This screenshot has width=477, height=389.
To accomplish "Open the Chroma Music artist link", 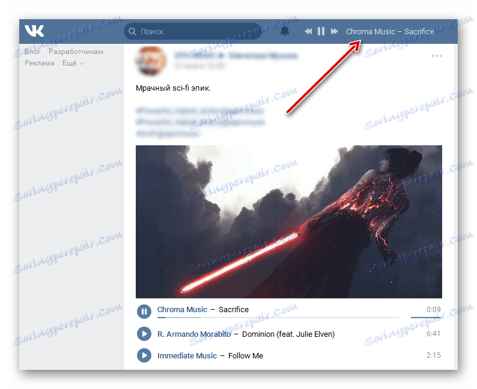I will click(x=182, y=310).
